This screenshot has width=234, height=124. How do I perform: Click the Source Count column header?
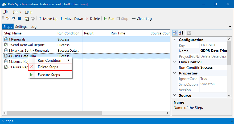159,33
